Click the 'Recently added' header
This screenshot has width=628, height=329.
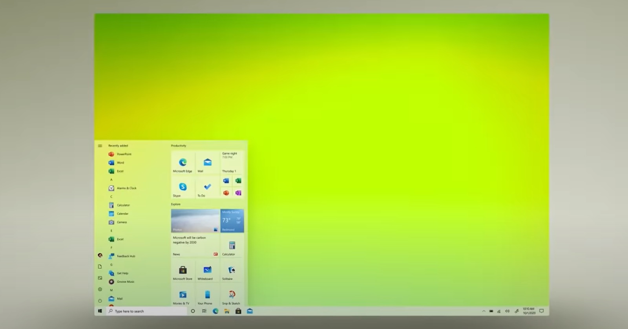[x=118, y=146]
